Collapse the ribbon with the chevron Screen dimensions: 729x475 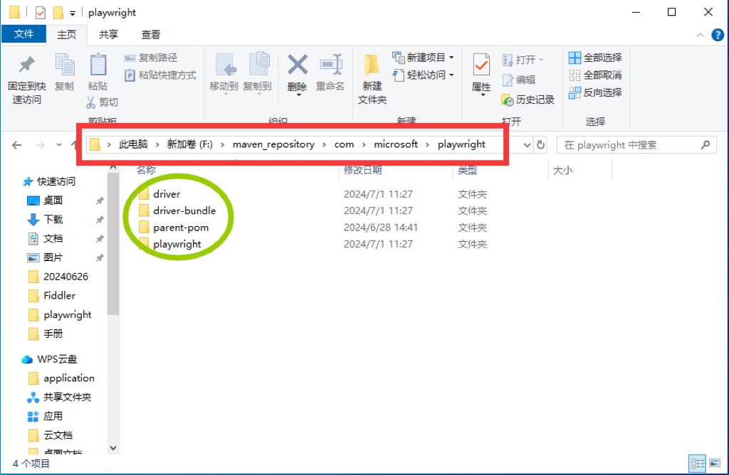click(x=701, y=35)
